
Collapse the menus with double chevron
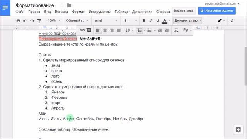click(x=232, y=20)
